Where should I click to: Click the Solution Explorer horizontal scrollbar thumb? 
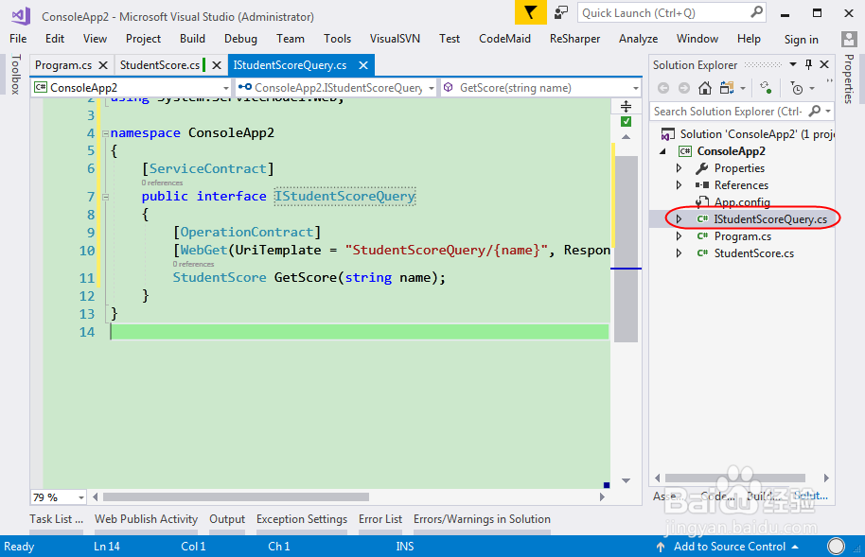[x=734, y=478]
